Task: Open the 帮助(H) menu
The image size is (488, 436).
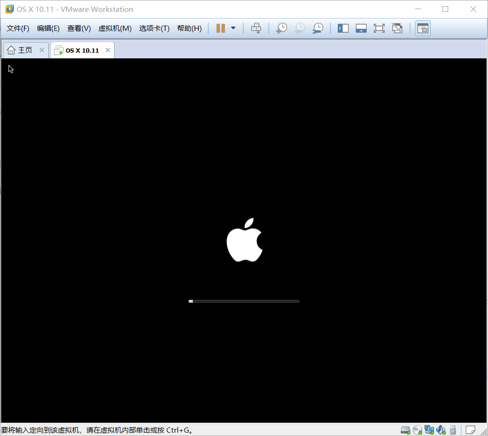Action: [189, 28]
